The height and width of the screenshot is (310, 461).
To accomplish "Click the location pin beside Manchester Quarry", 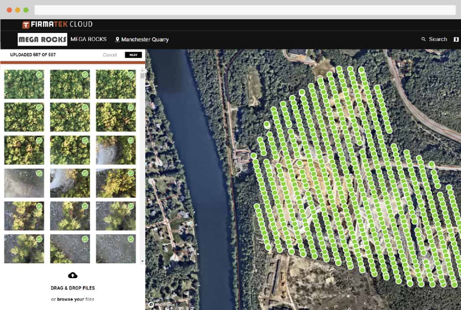I will click(117, 39).
